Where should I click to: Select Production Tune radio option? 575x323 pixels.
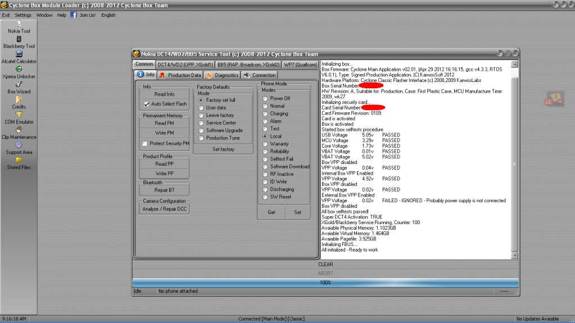click(x=201, y=138)
